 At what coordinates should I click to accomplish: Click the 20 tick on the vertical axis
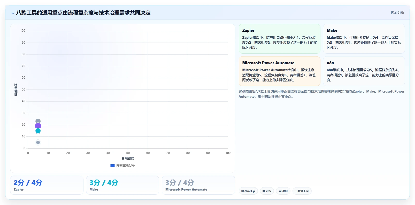pyautogui.click(x=24, y=125)
